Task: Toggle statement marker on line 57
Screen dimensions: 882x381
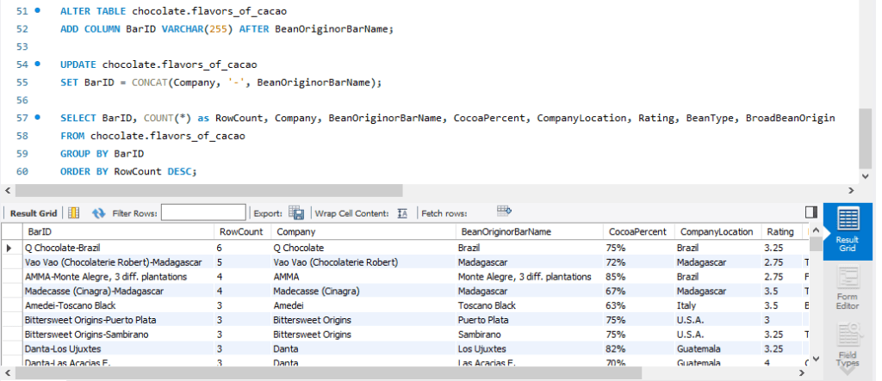Action: (36, 117)
